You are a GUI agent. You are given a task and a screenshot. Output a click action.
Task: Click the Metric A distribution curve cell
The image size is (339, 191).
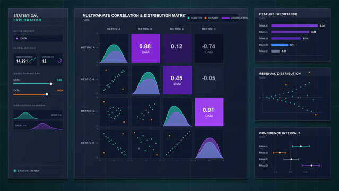114,48
